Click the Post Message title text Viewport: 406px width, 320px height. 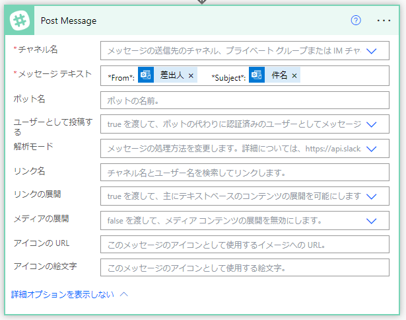click(69, 20)
